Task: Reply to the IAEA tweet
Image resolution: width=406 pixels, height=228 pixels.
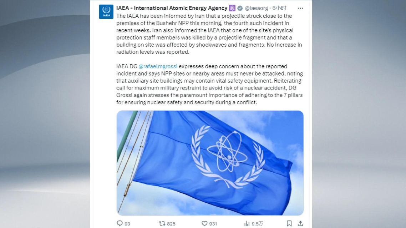Action: [x=120, y=223]
